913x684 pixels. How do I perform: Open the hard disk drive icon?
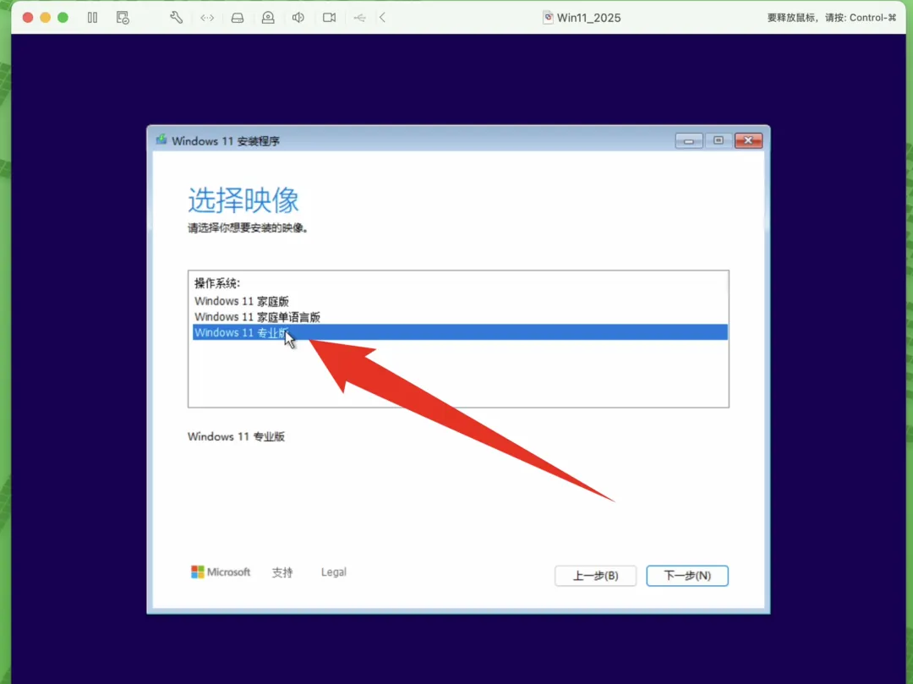238,18
